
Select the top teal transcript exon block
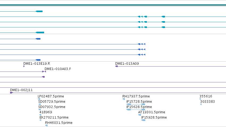click(x=39, y=11)
